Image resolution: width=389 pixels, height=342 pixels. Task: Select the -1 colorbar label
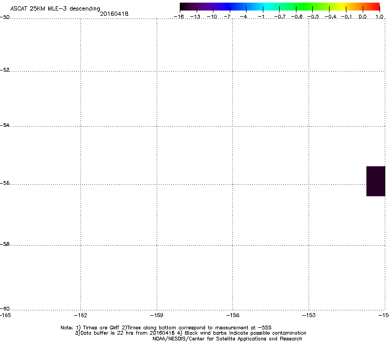tap(261, 17)
